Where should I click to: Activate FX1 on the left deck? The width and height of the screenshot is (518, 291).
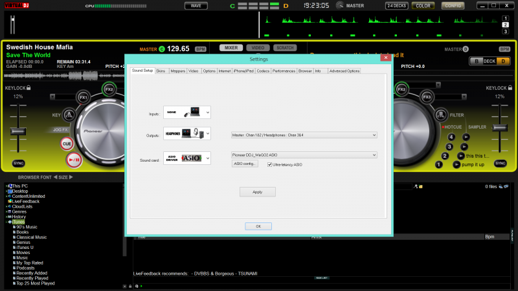84,98
